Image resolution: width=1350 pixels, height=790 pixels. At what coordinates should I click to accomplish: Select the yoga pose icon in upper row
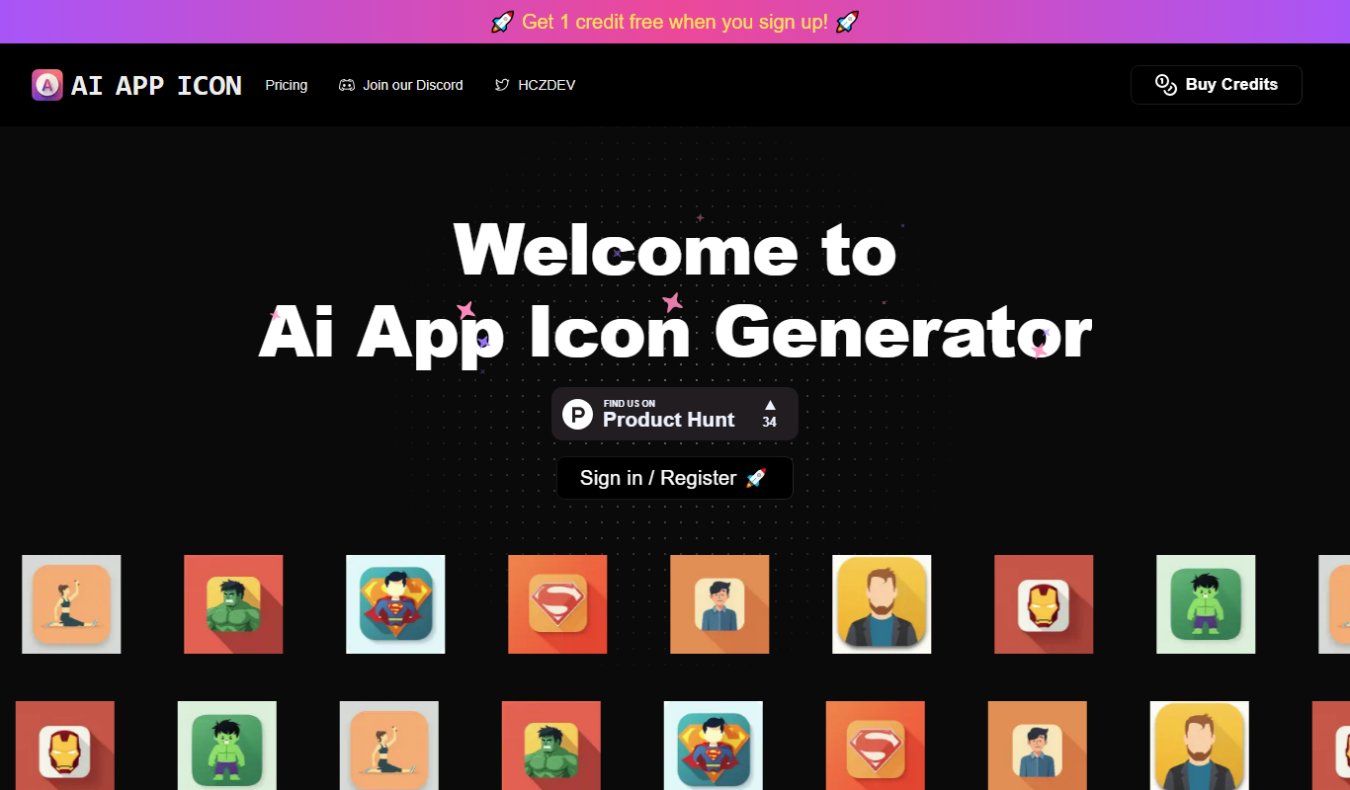pos(71,604)
